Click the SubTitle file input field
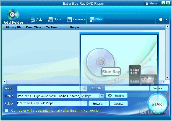The width and height of the screenshot is (172, 121). (x=127, y=88)
